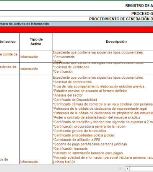Image resolution: width=153 pixels, height=172 pixels.
Task: Select the red banner row cell
Action: [x=76, y=30]
